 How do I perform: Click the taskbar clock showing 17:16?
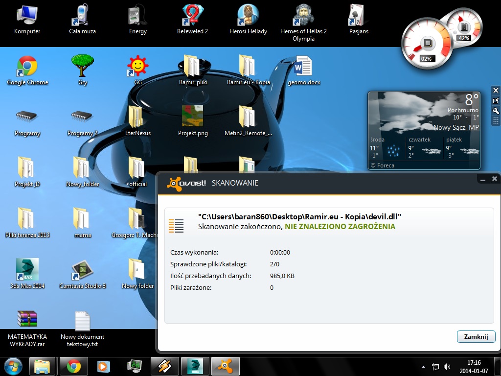click(474, 367)
